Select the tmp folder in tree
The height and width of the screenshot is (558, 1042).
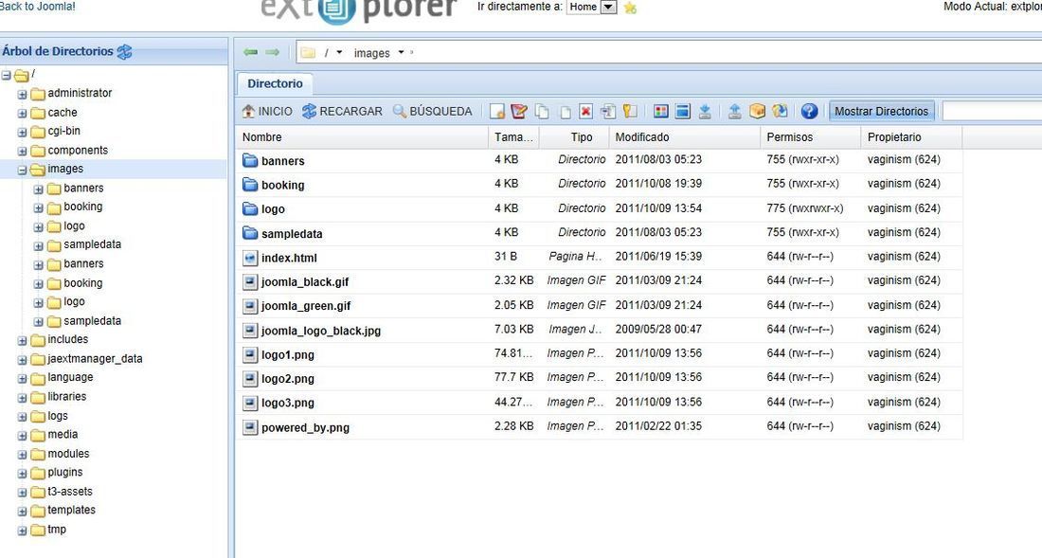[57, 530]
